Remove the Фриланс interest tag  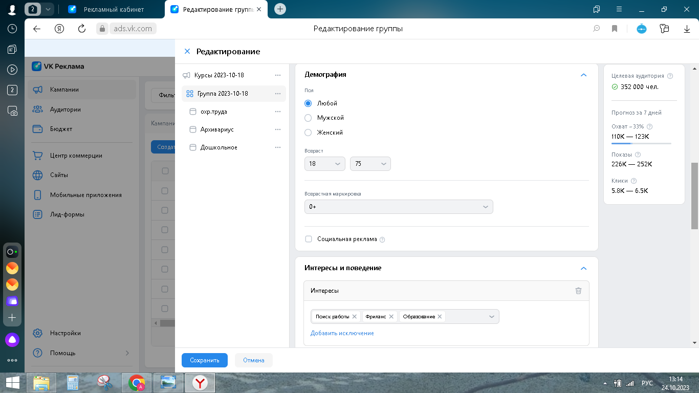tap(391, 317)
